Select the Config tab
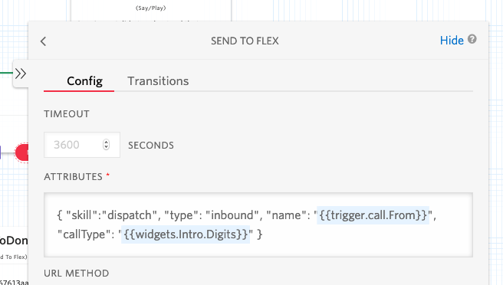 (x=84, y=81)
